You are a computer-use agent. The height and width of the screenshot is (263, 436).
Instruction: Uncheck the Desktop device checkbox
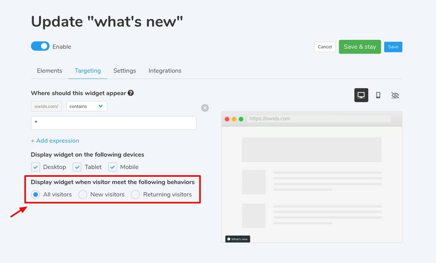(35, 167)
